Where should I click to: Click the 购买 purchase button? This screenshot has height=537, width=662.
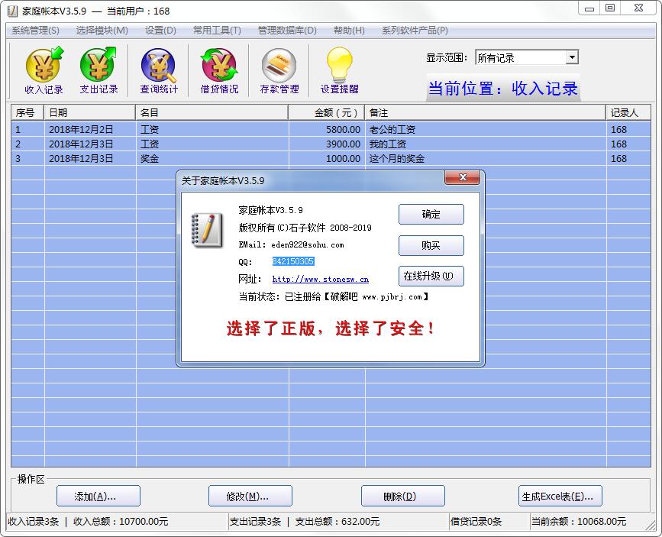tap(431, 246)
